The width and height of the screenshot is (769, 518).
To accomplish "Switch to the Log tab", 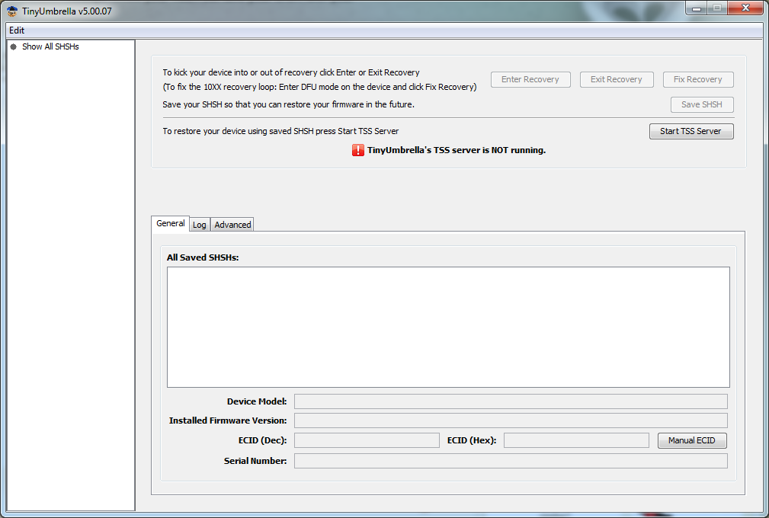I will coord(200,225).
